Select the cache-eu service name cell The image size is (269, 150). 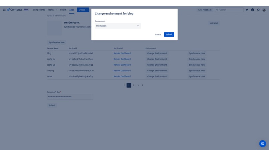pyautogui.click(x=51, y=59)
